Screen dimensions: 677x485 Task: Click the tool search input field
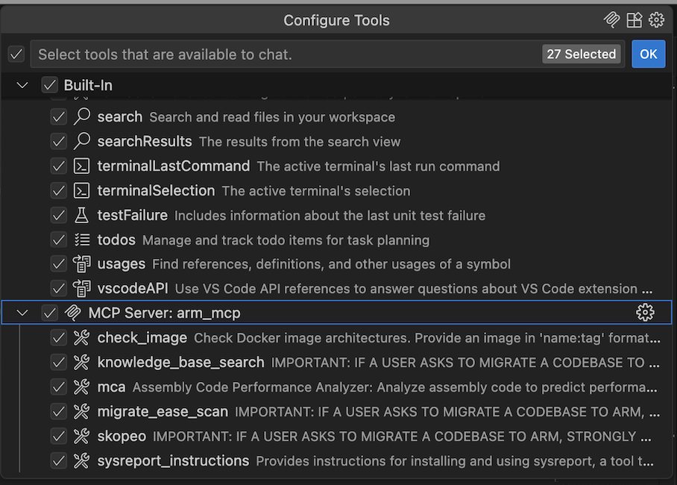click(298, 54)
